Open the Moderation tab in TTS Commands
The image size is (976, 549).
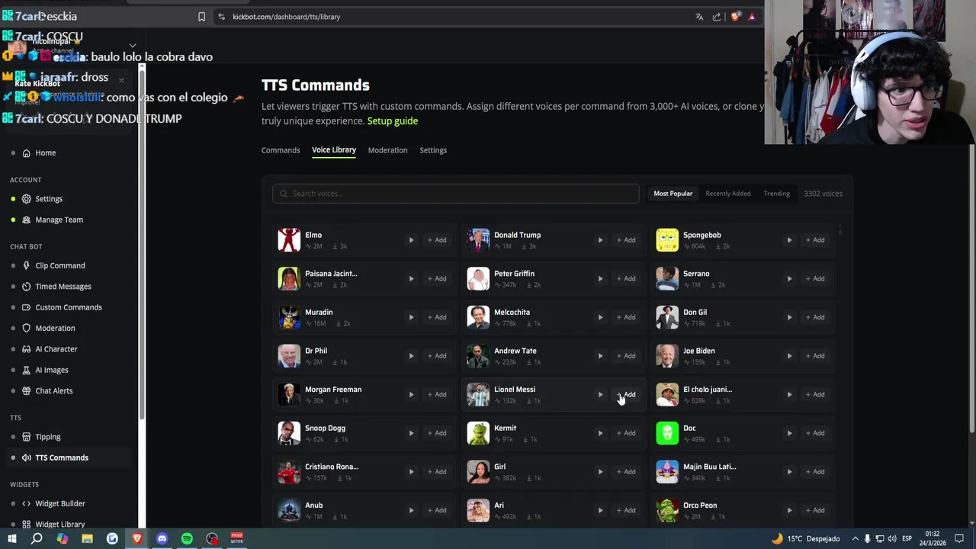(387, 150)
